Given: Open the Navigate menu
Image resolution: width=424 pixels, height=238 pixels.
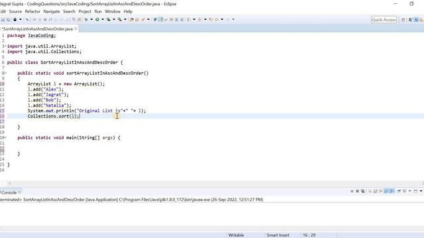Looking at the screenshot, I should [52, 11].
